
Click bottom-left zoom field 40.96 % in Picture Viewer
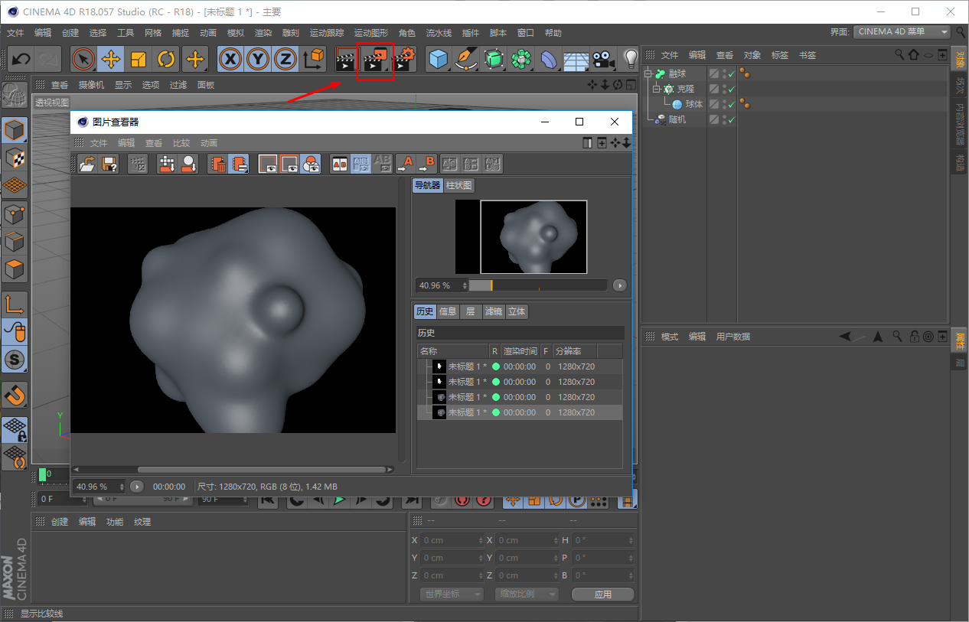(x=100, y=487)
